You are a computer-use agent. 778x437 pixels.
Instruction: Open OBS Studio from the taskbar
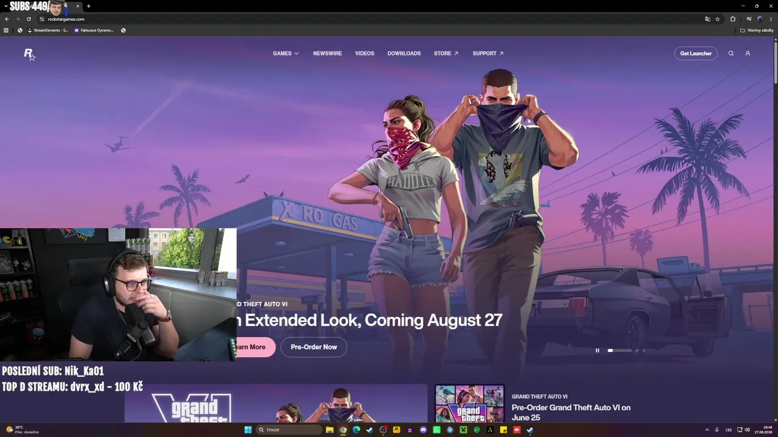coord(383,430)
